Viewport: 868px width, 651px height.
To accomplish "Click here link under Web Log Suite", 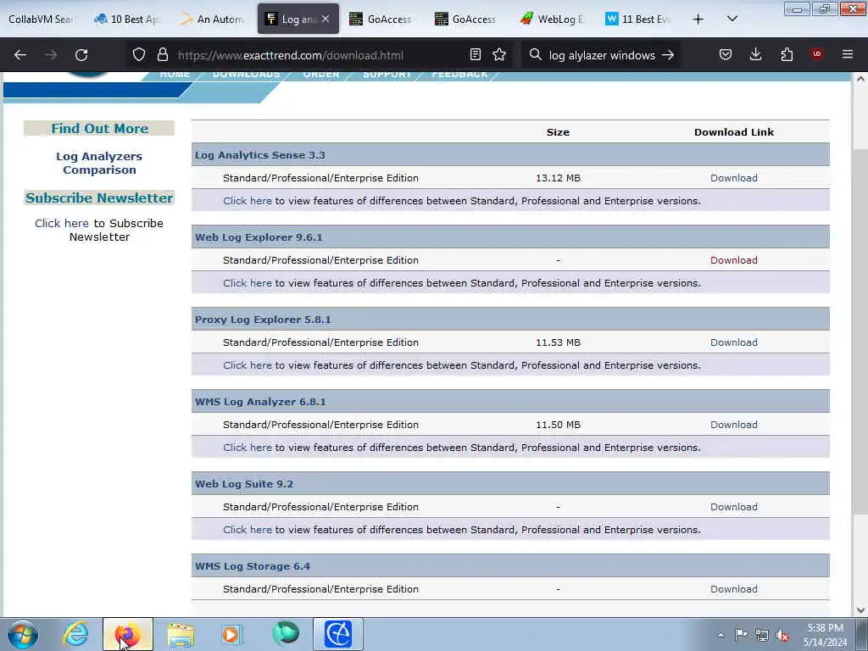I will point(247,530).
